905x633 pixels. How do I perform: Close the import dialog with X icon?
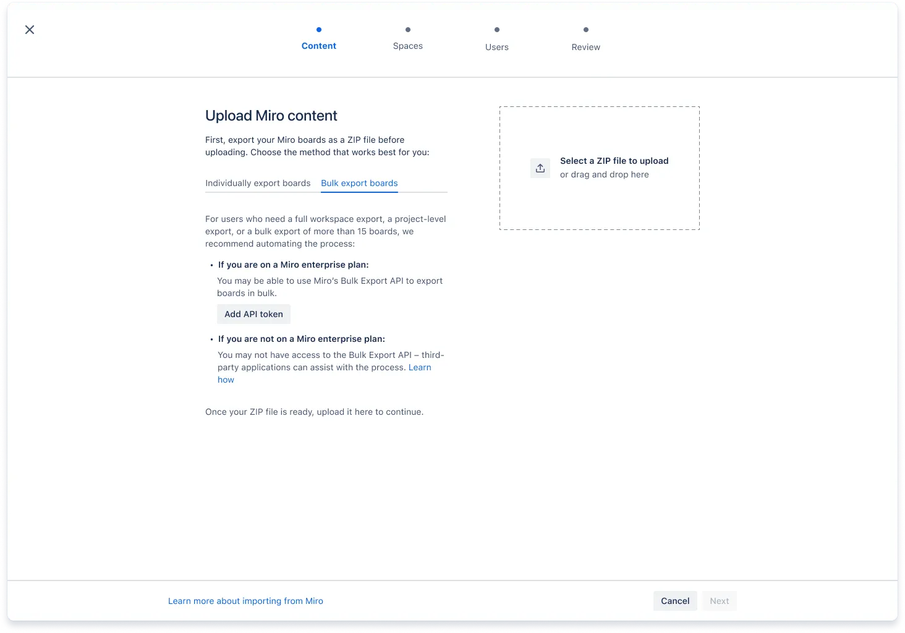click(x=30, y=30)
